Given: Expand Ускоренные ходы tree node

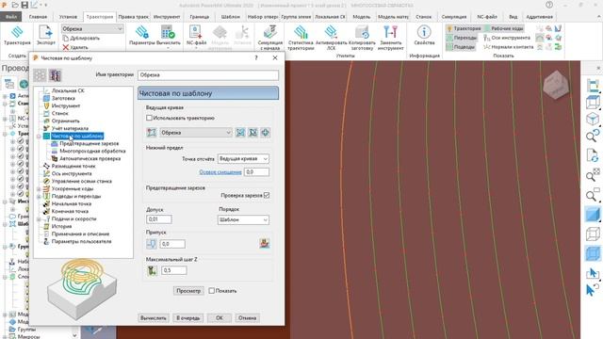Looking at the screenshot, I should 39,188.
